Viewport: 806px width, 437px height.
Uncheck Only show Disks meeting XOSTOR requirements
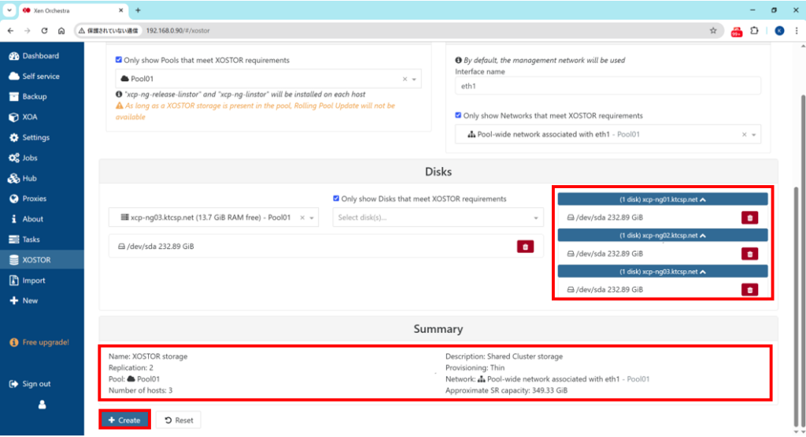click(337, 198)
